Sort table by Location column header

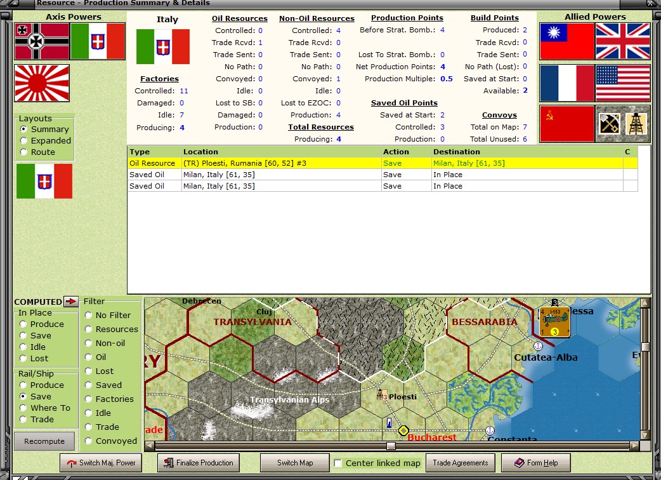tap(281, 152)
